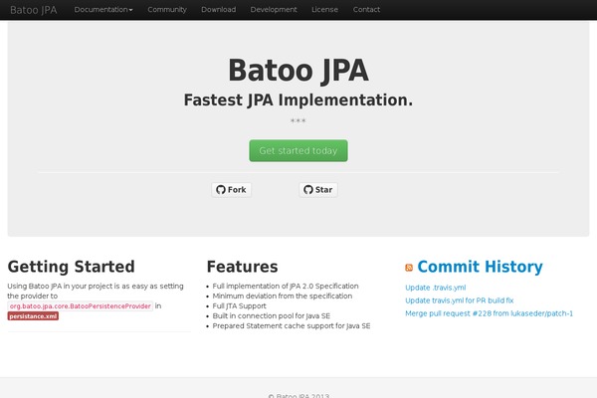Open the Commit History heading link
Image resolution: width=597 pixels, height=398 pixels.
tap(480, 267)
